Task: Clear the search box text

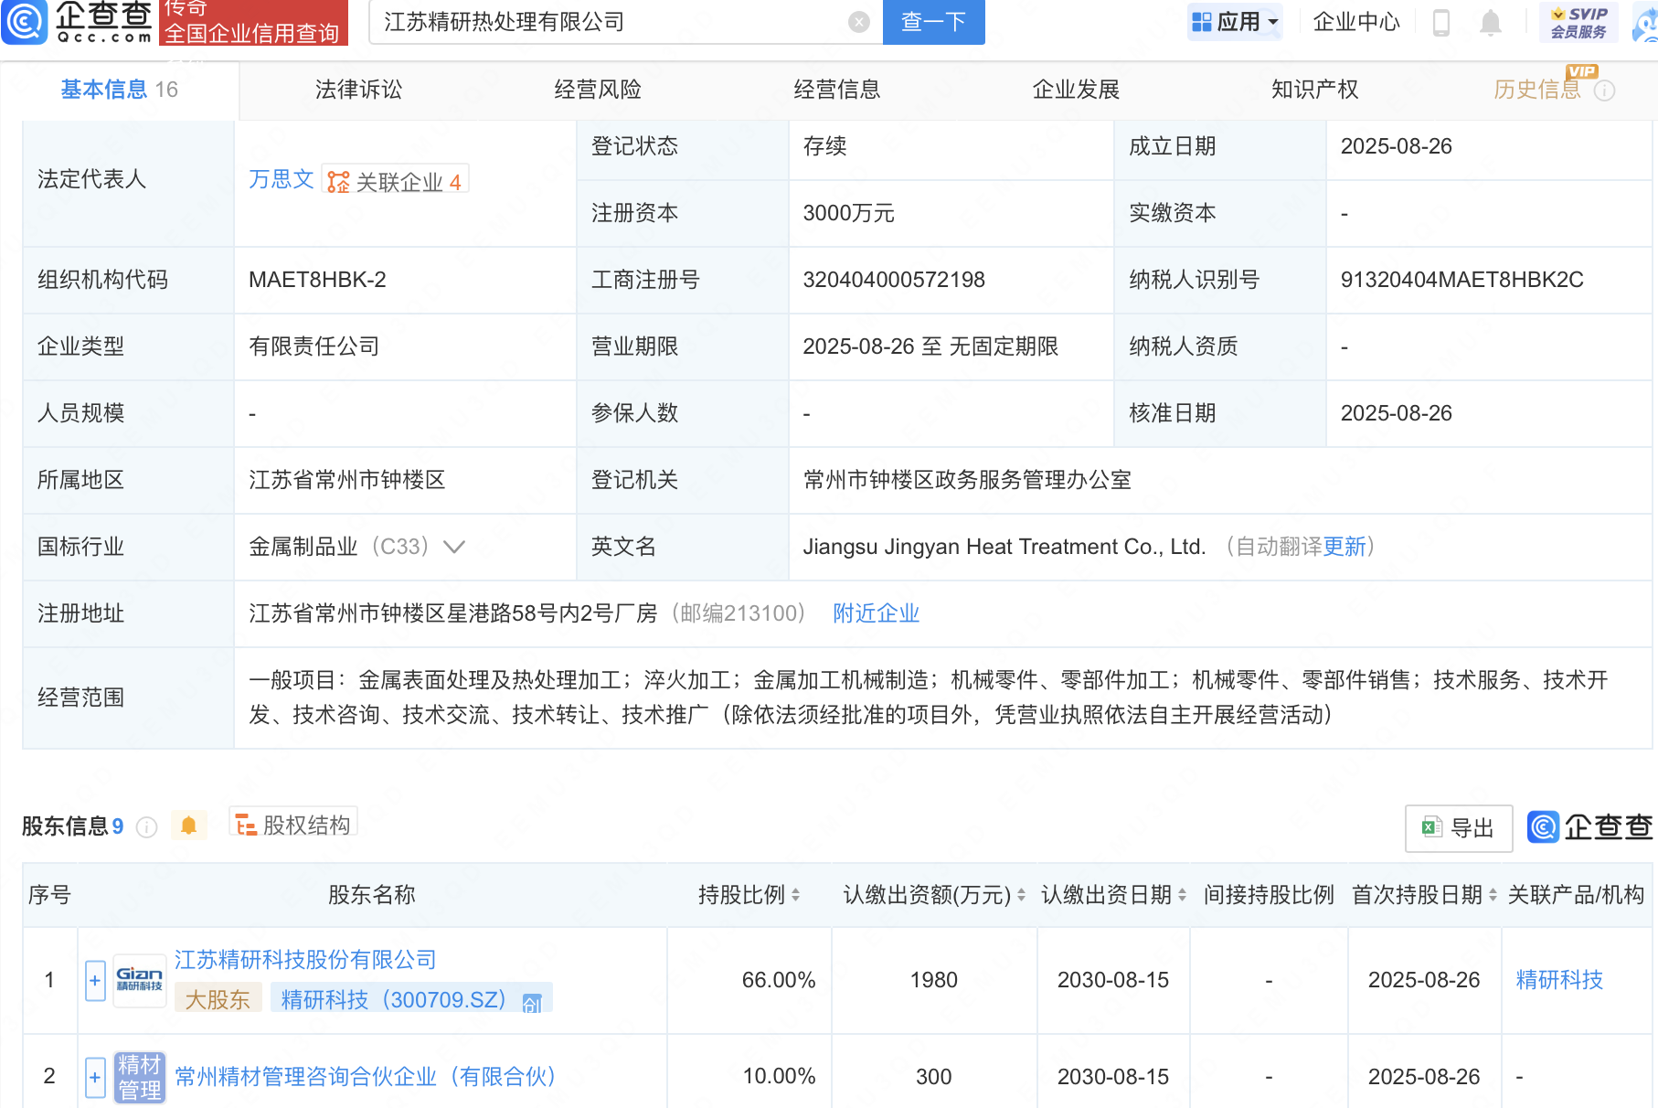Action: coord(858,22)
